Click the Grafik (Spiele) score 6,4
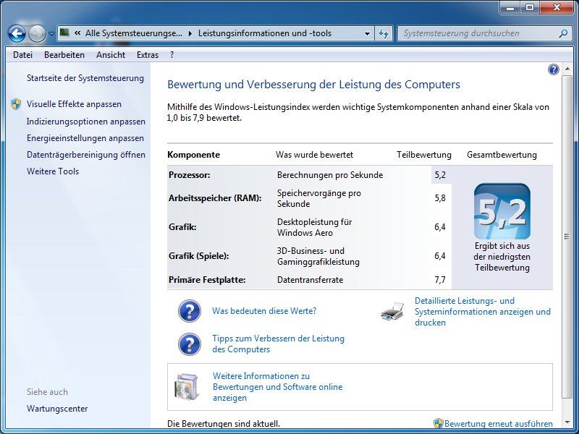 click(440, 256)
